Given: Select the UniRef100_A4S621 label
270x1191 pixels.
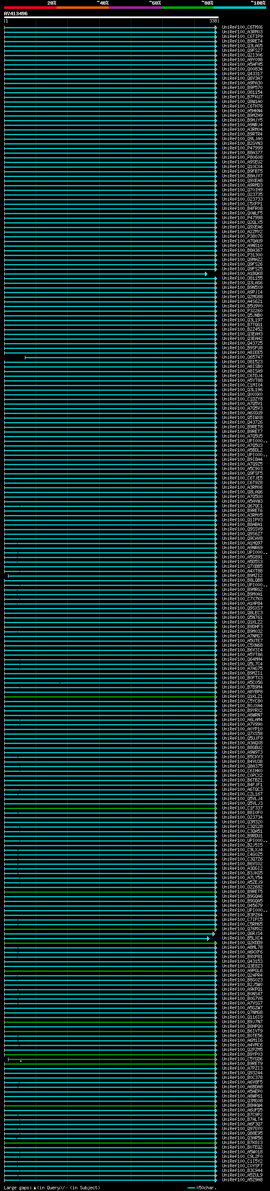Looking at the screenshot, I should pyautogui.click(x=242, y=302).
